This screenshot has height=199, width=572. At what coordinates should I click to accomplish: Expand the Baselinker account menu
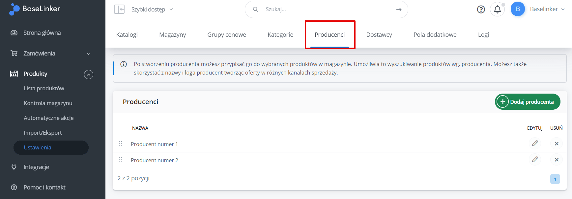coord(547,9)
